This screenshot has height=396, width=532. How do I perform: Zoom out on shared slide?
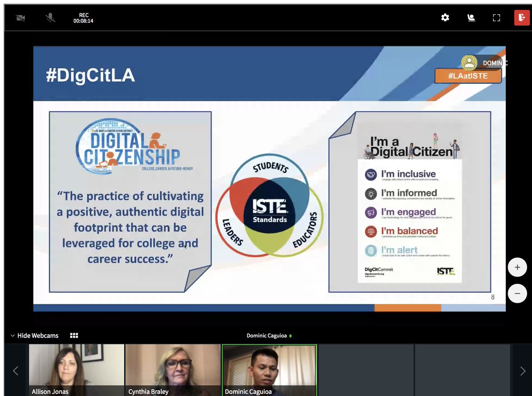point(517,293)
